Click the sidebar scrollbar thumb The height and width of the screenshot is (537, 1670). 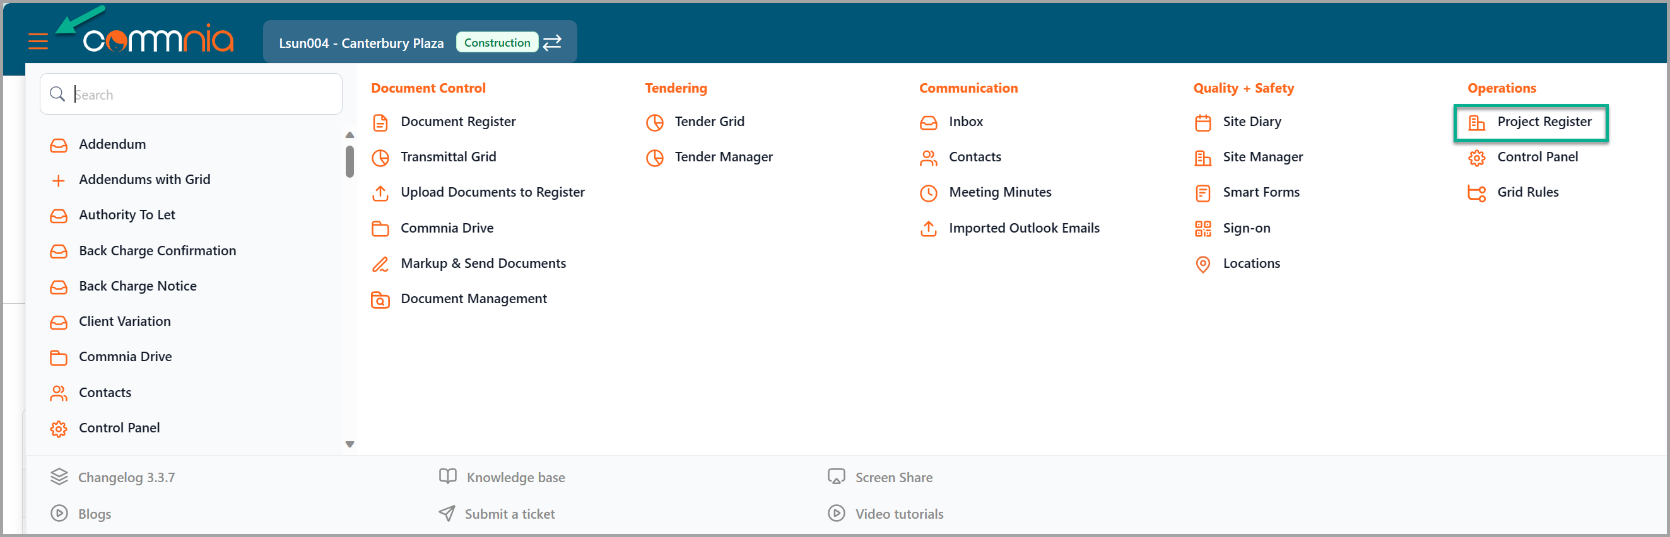tap(350, 161)
